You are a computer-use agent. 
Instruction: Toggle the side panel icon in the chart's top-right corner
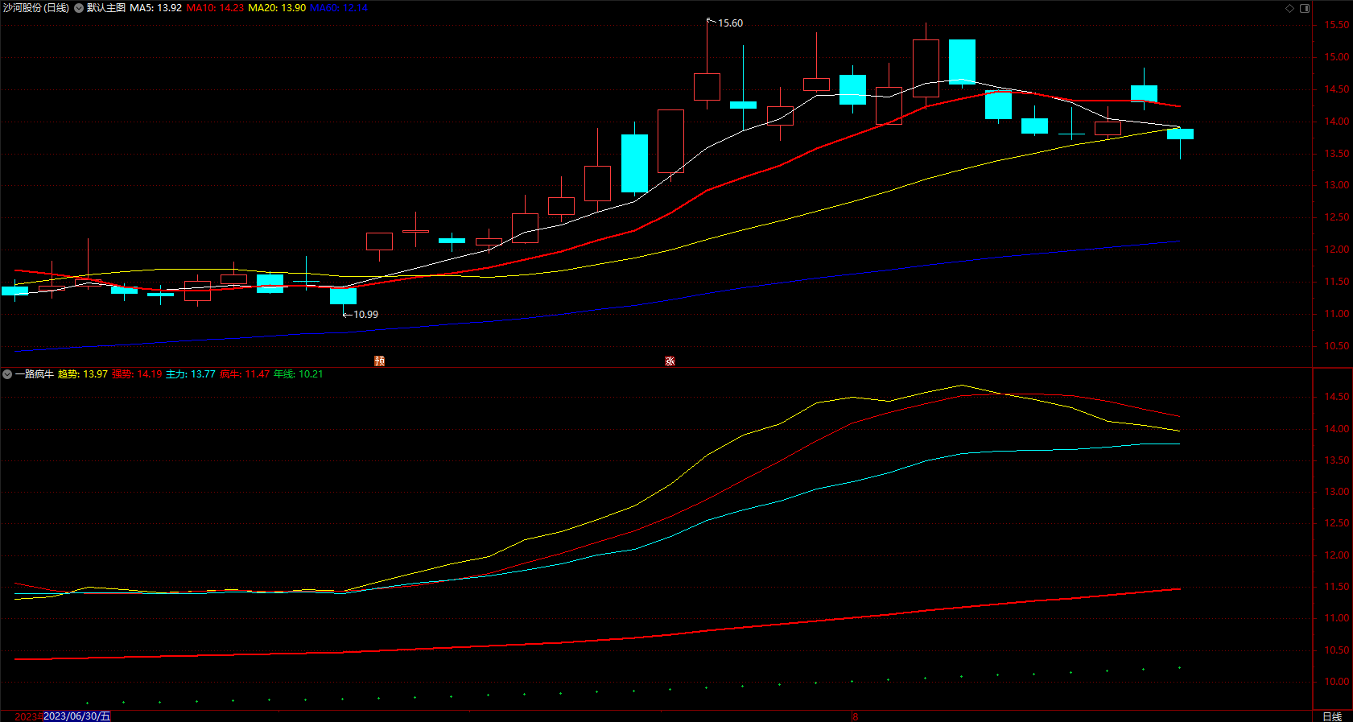1305,8
